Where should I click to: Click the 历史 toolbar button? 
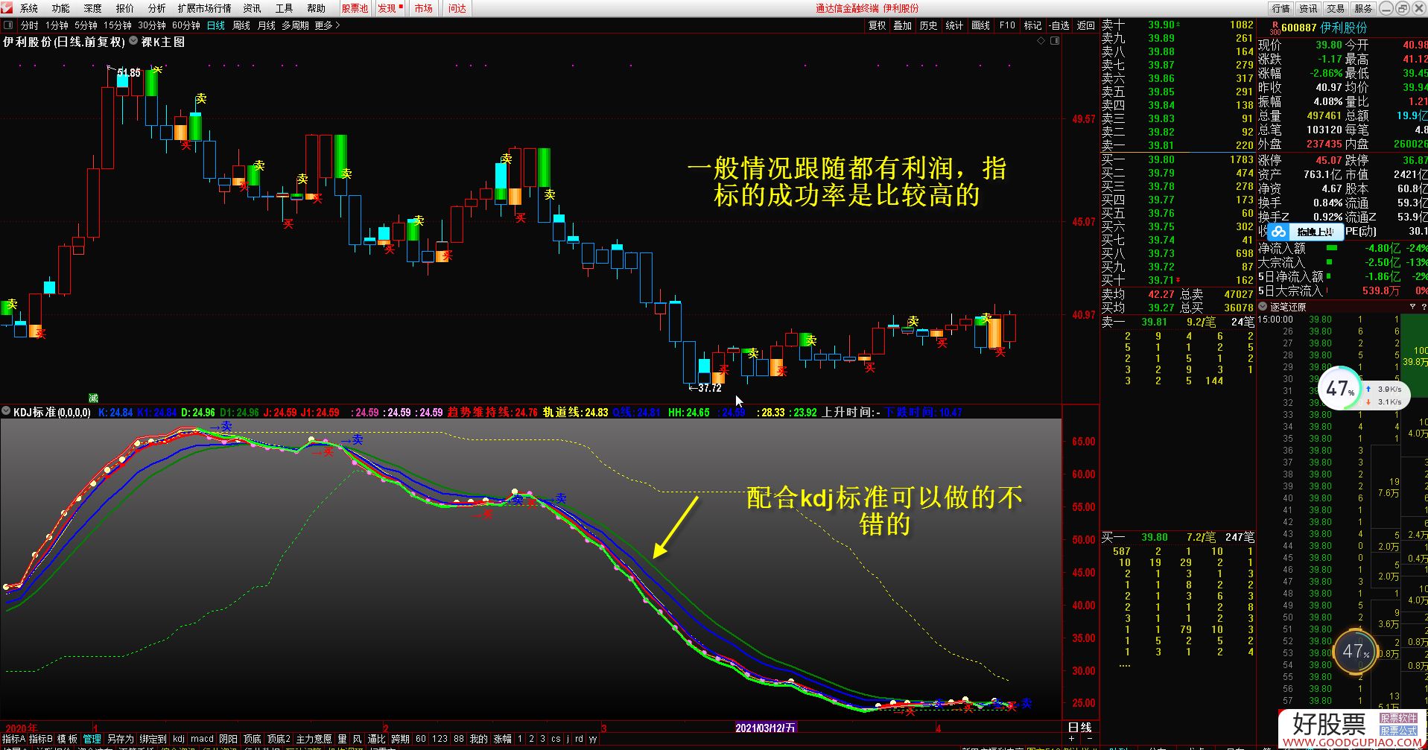[929, 25]
